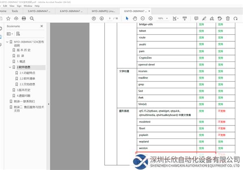
Task: Click the find text magnifier icon
Action: coord(32,19)
